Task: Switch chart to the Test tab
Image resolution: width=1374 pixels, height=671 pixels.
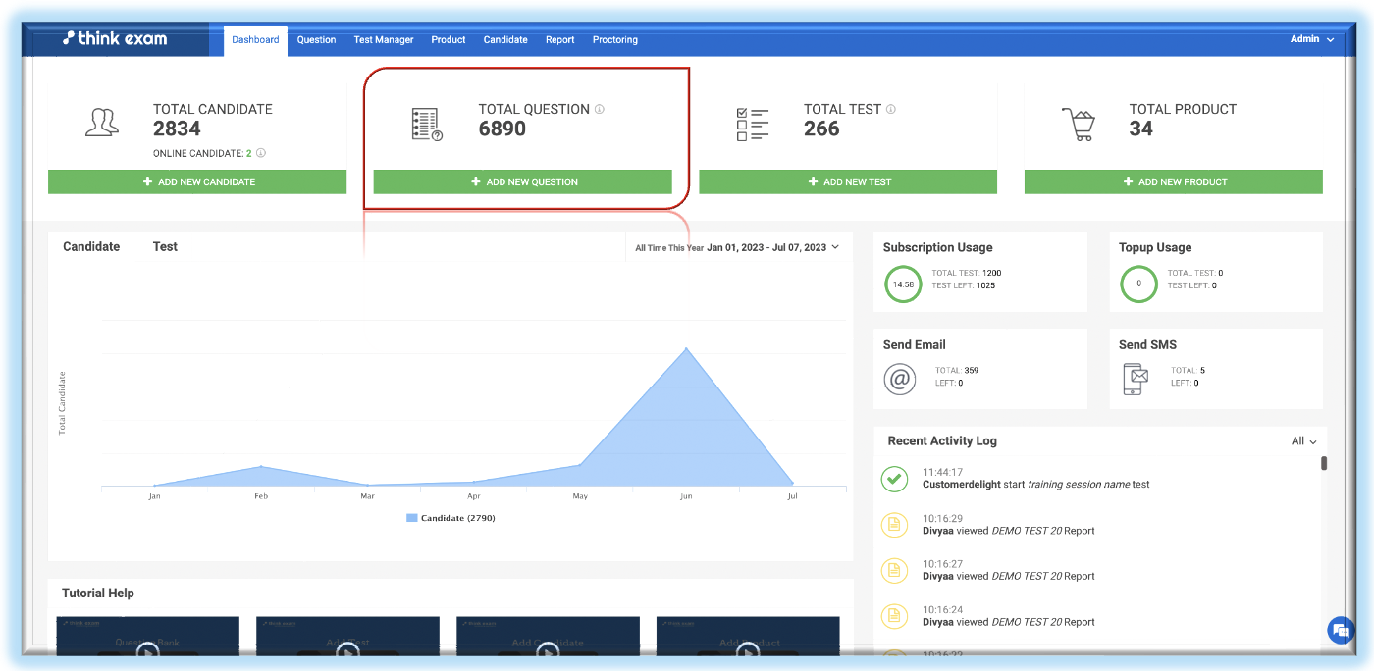Action: pos(165,247)
